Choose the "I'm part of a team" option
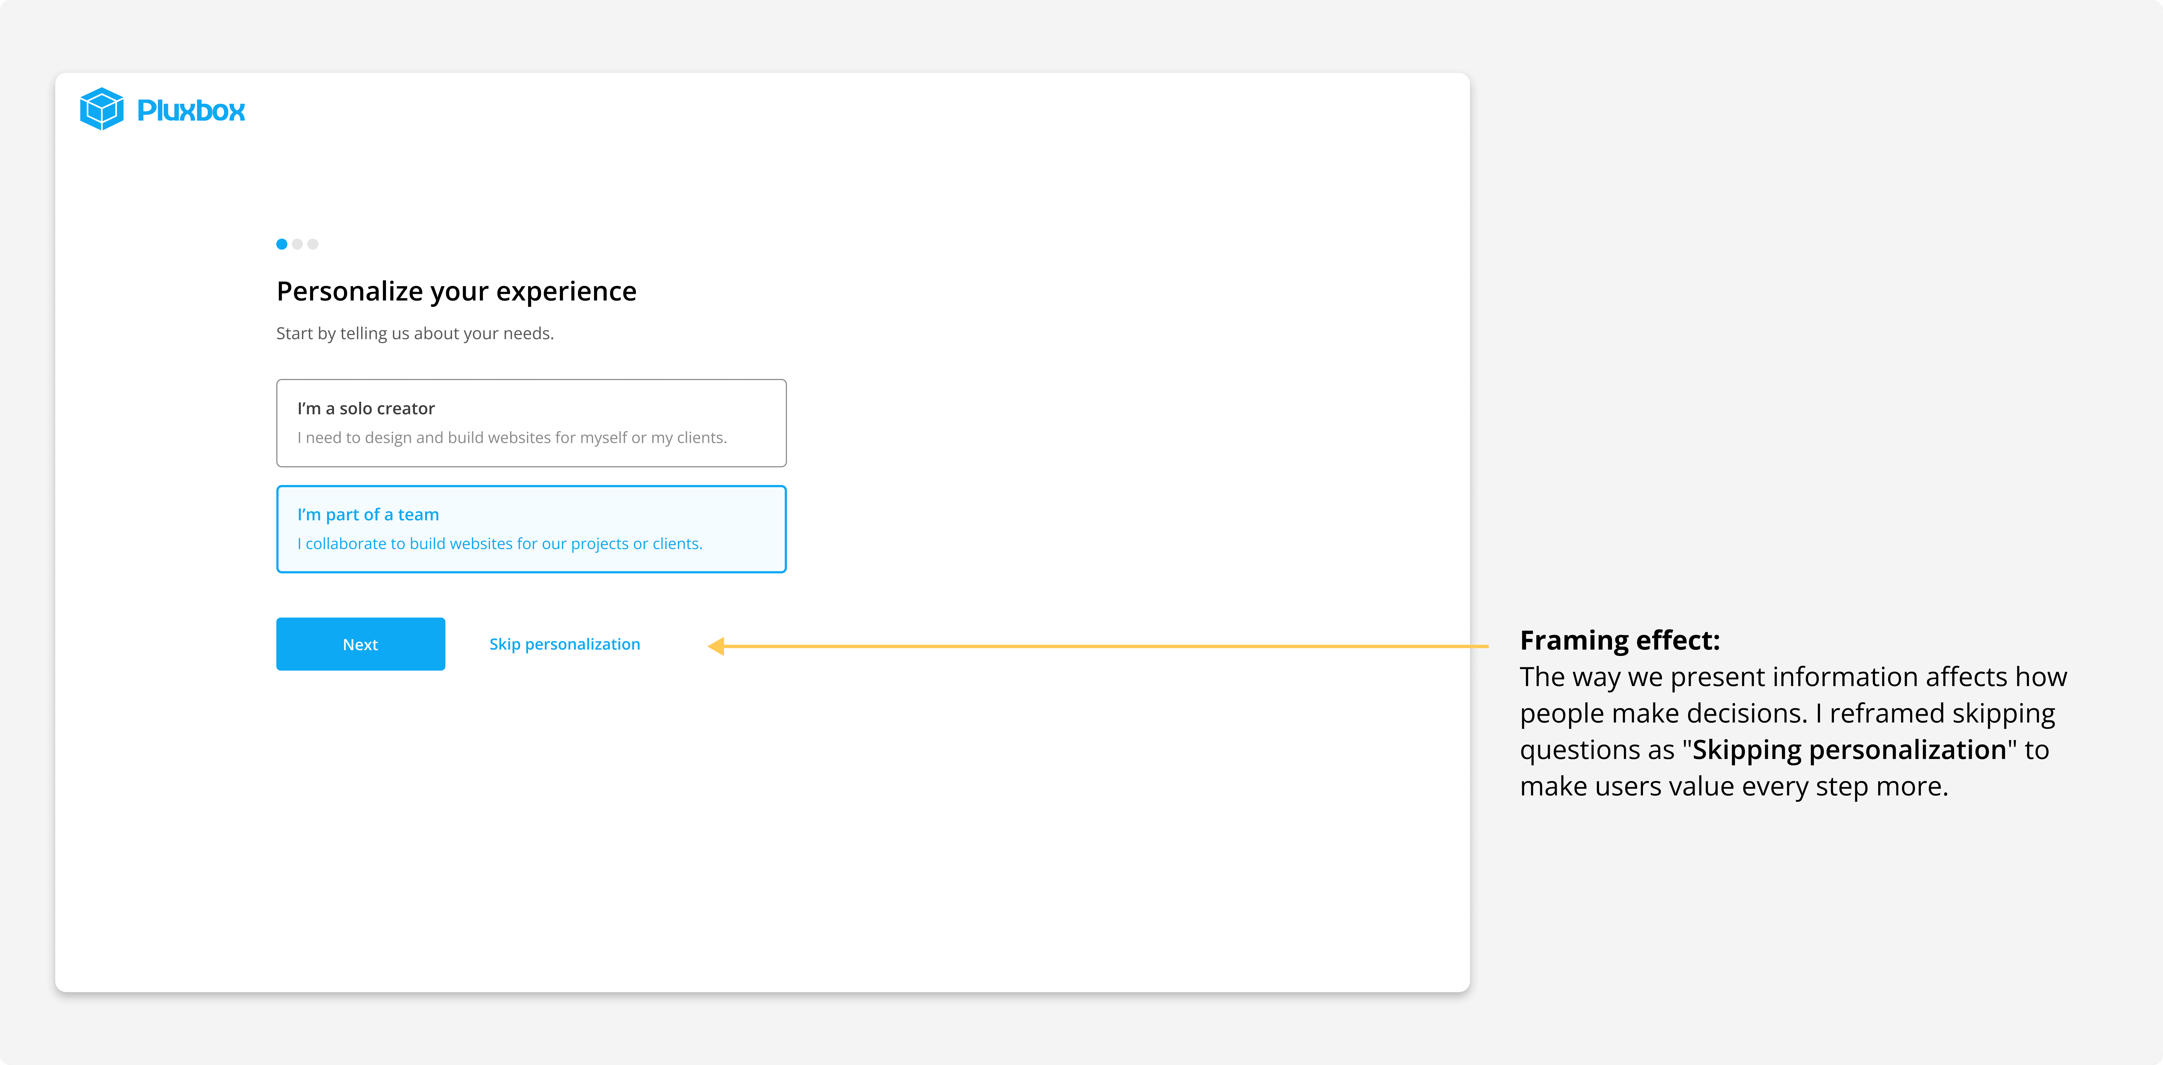The image size is (2163, 1065). [x=532, y=529]
